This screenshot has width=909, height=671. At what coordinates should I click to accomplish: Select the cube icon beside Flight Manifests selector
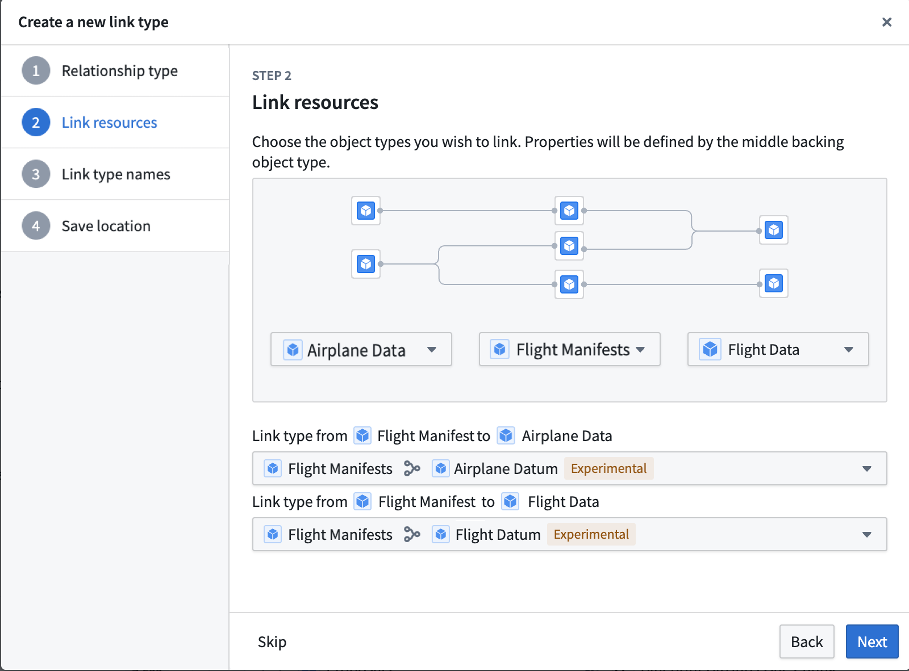point(500,350)
